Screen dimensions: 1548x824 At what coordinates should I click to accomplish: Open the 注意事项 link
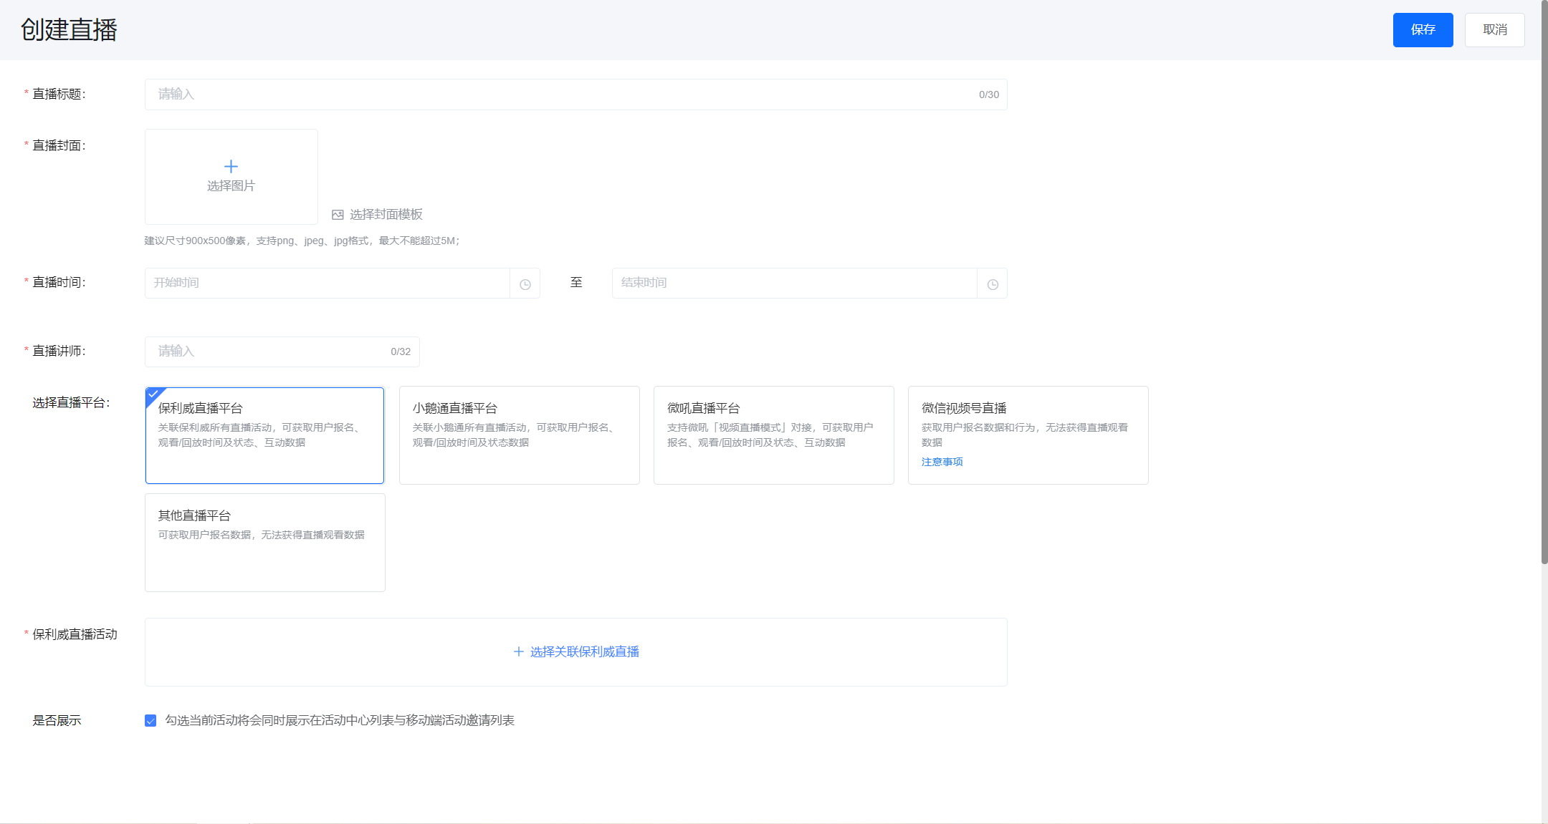pyautogui.click(x=942, y=462)
